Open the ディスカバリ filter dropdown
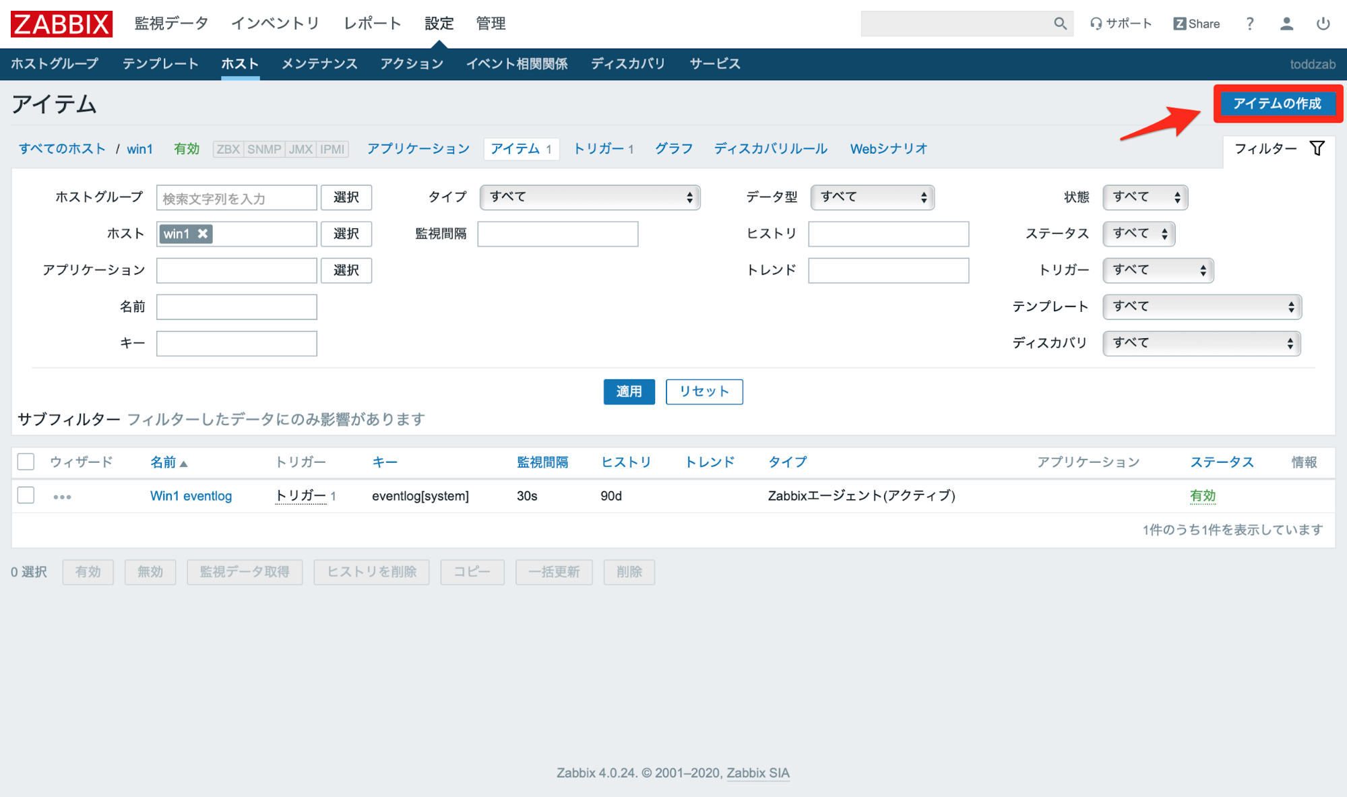The width and height of the screenshot is (1347, 797). (1201, 343)
